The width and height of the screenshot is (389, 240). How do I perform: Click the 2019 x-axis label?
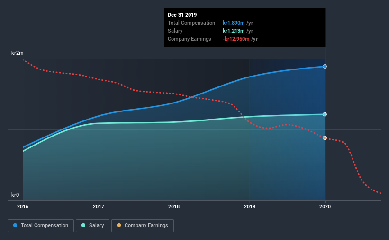(x=250, y=206)
